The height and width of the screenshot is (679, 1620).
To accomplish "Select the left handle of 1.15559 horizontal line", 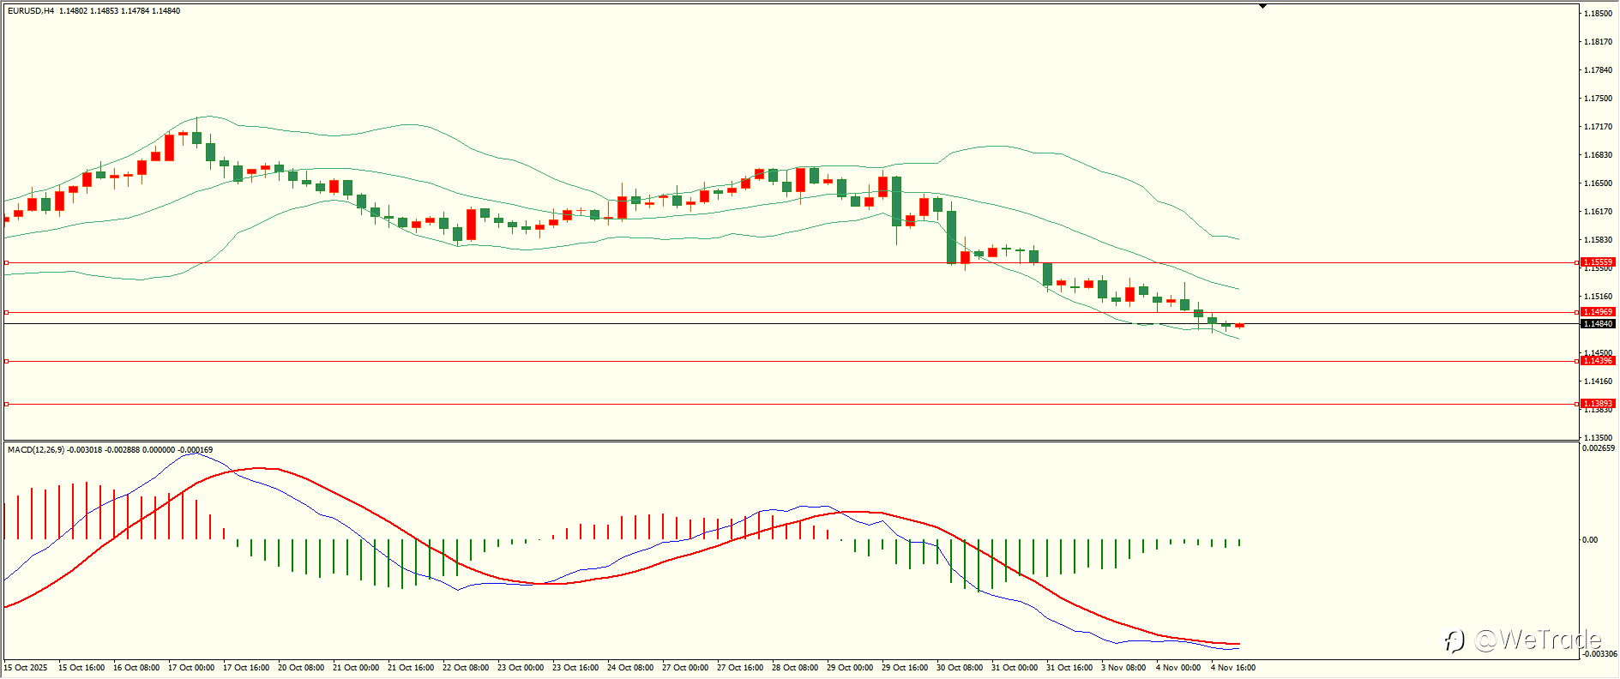I will tap(6, 262).
